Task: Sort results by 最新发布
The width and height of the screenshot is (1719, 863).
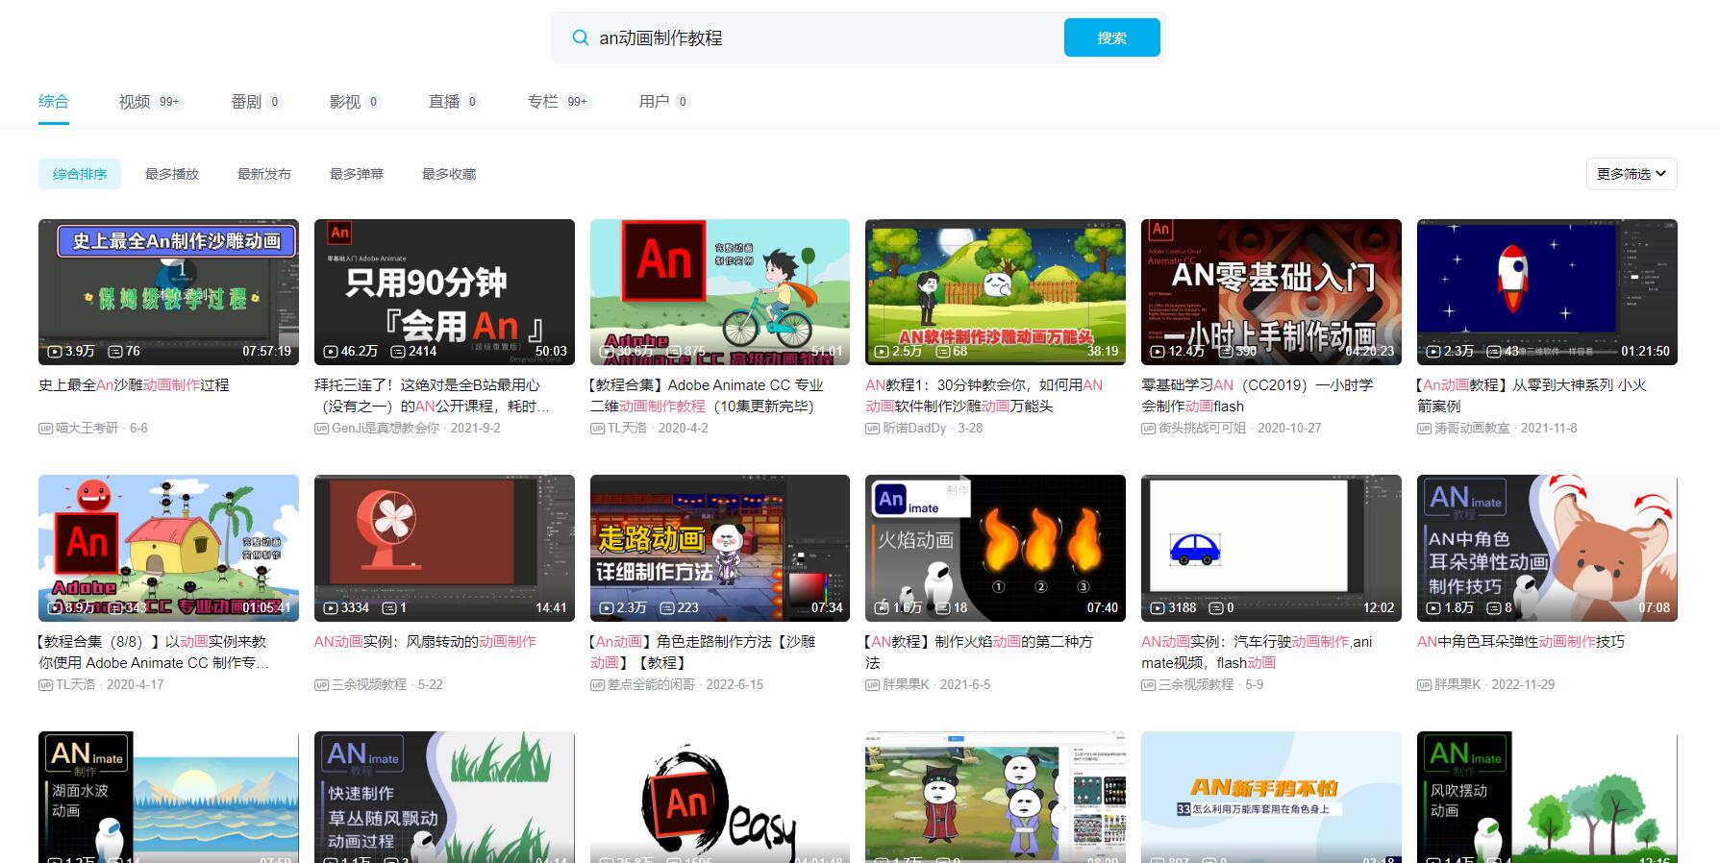Action: point(264,174)
